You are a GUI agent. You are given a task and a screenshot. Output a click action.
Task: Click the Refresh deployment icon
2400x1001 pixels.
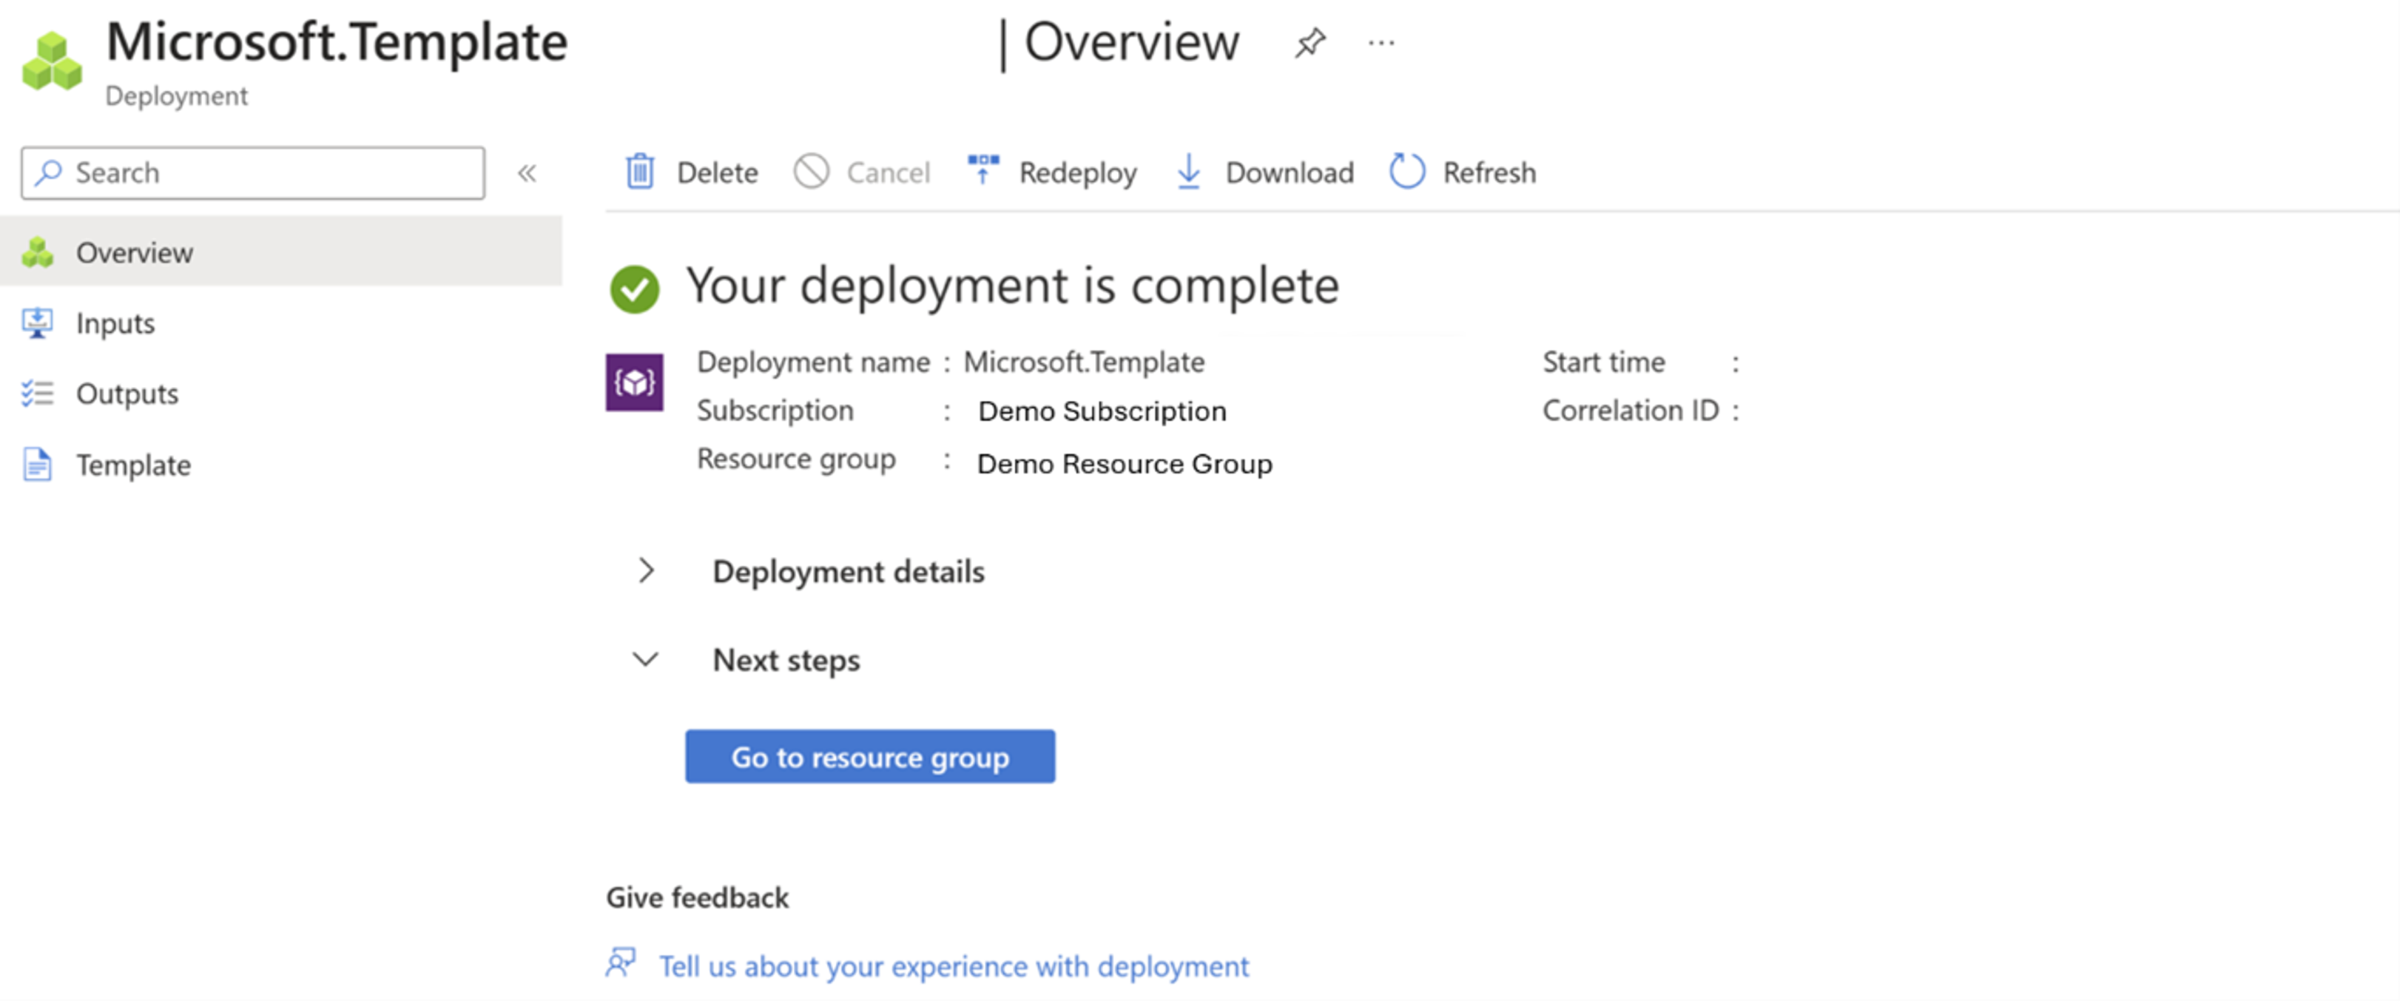pyautogui.click(x=1405, y=172)
